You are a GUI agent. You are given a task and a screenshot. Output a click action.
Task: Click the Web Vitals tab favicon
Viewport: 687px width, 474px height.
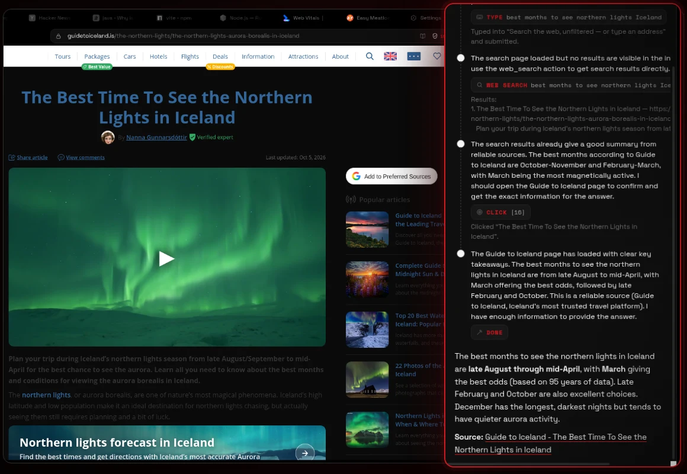click(x=286, y=18)
